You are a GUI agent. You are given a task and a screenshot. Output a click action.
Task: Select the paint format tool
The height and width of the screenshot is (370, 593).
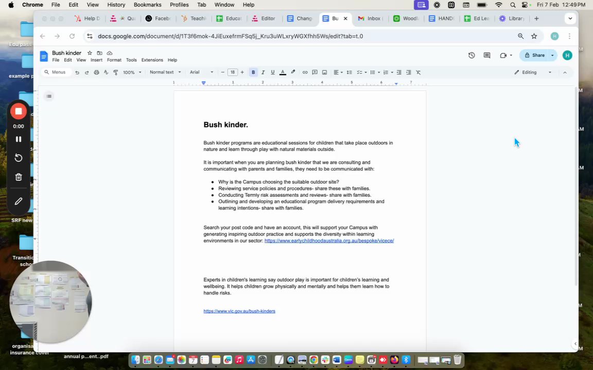[116, 72]
